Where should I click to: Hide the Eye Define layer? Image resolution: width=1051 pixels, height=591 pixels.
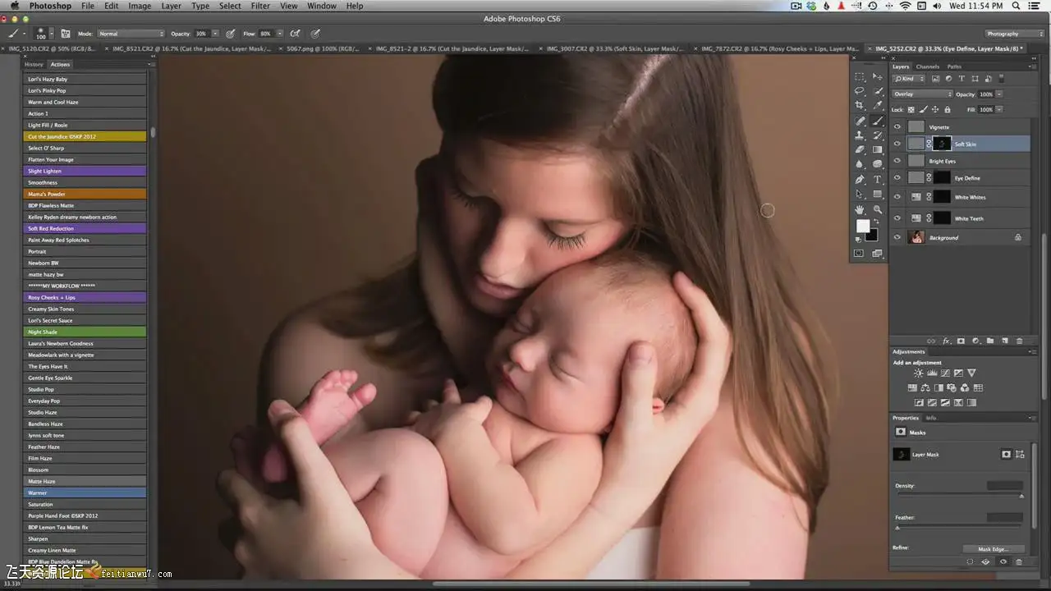(x=897, y=177)
